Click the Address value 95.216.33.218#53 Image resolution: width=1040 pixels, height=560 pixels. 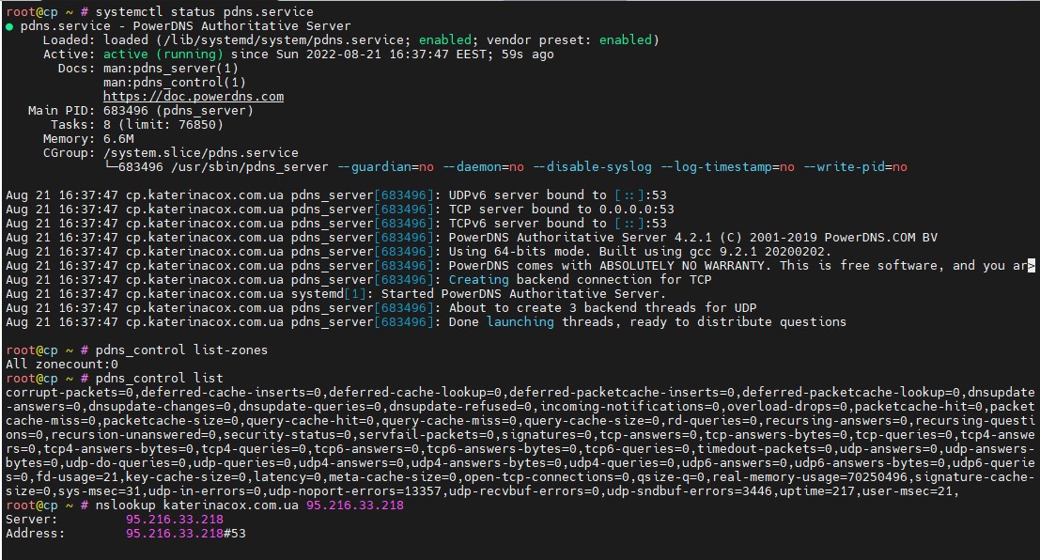pyautogui.click(x=185, y=534)
